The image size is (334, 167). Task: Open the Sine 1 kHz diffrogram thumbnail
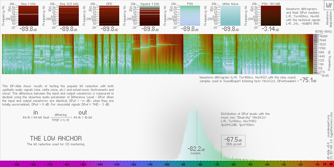[28, 16]
